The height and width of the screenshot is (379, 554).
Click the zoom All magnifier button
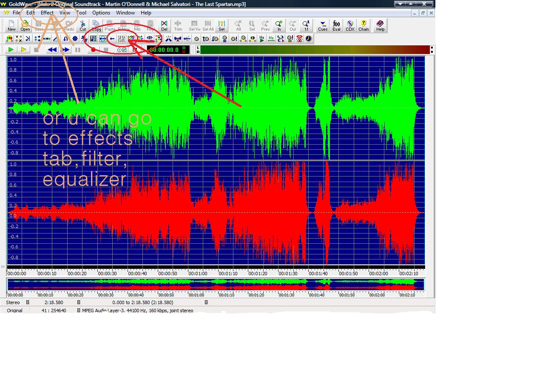pos(238,26)
